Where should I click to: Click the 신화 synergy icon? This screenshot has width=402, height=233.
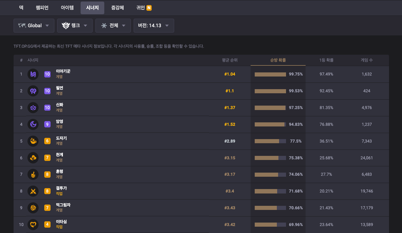click(33, 108)
